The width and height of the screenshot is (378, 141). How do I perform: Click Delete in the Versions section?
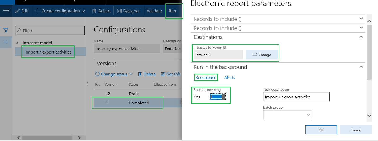click(x=147, y=74)
